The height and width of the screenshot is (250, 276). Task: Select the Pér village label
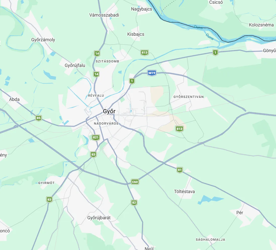click(x=240, y=213)
